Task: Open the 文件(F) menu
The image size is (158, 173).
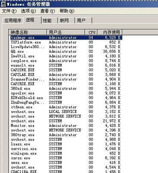Action: [9, 11]
